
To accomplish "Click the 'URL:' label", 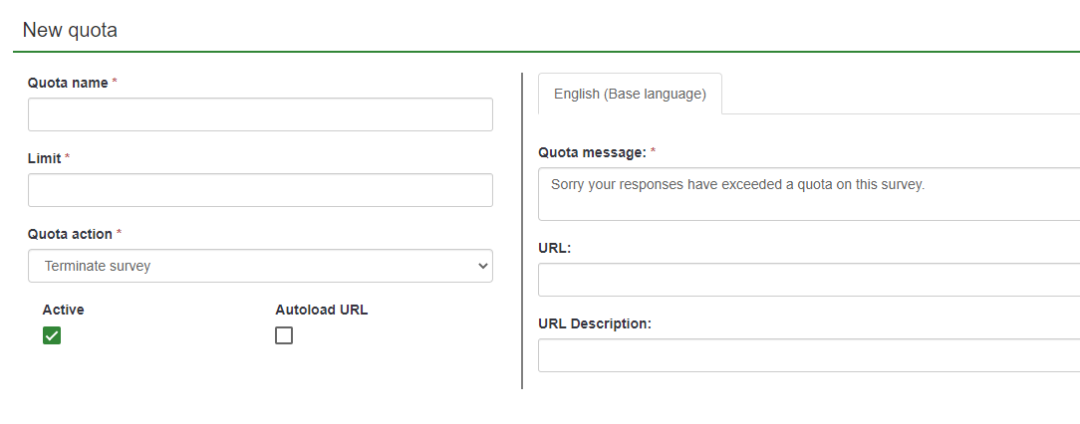I will (554, 248).
